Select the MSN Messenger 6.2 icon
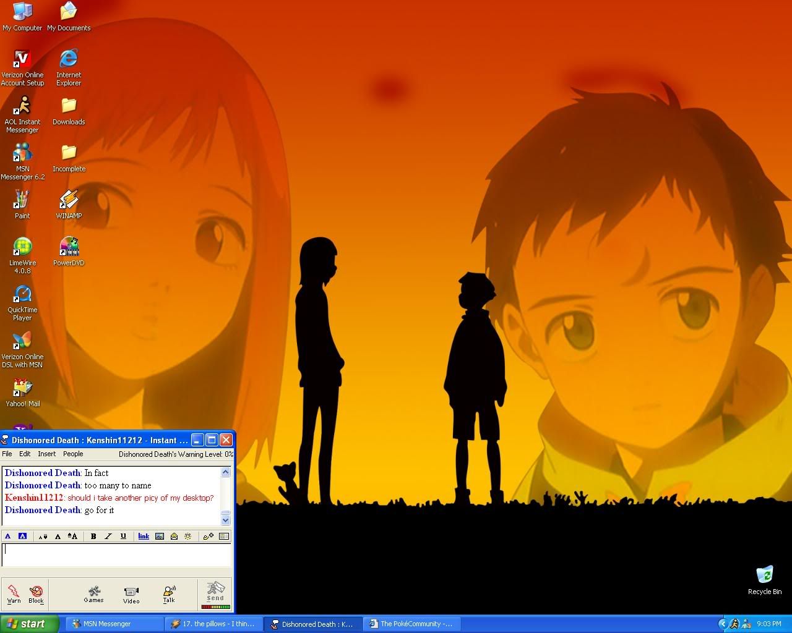 coord(22,161)
